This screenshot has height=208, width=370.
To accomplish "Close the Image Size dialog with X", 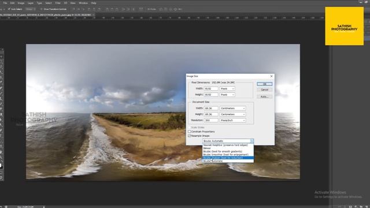I will tap(271, 76).
